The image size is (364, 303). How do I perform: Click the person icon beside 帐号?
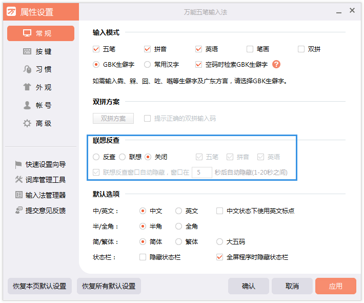tap(27, 105)
